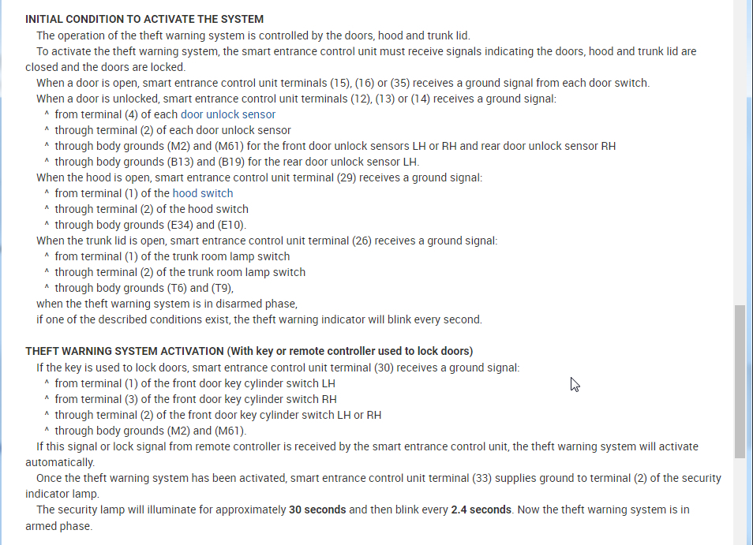Click the bold '30 seconds' text
Screen dimensions: 753x545
[317, 510]
